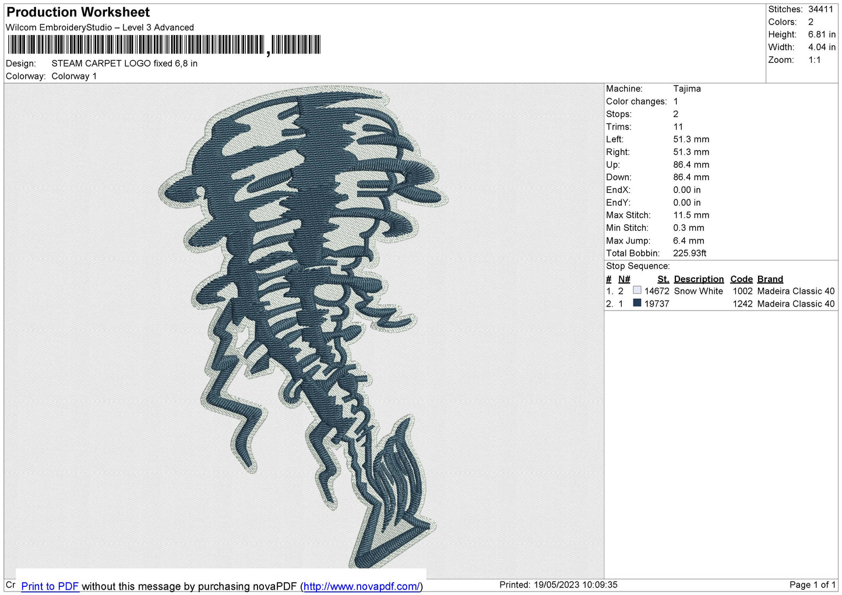Click the dark blue 19737 color swatch
Screen dimensions: 842x595
(637, 303)
